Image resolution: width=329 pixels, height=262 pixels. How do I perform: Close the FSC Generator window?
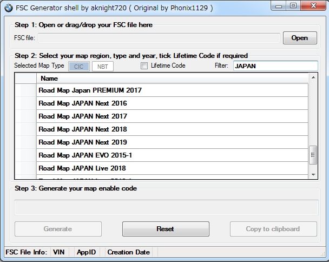pyautogui.click(x=313, y=6)
